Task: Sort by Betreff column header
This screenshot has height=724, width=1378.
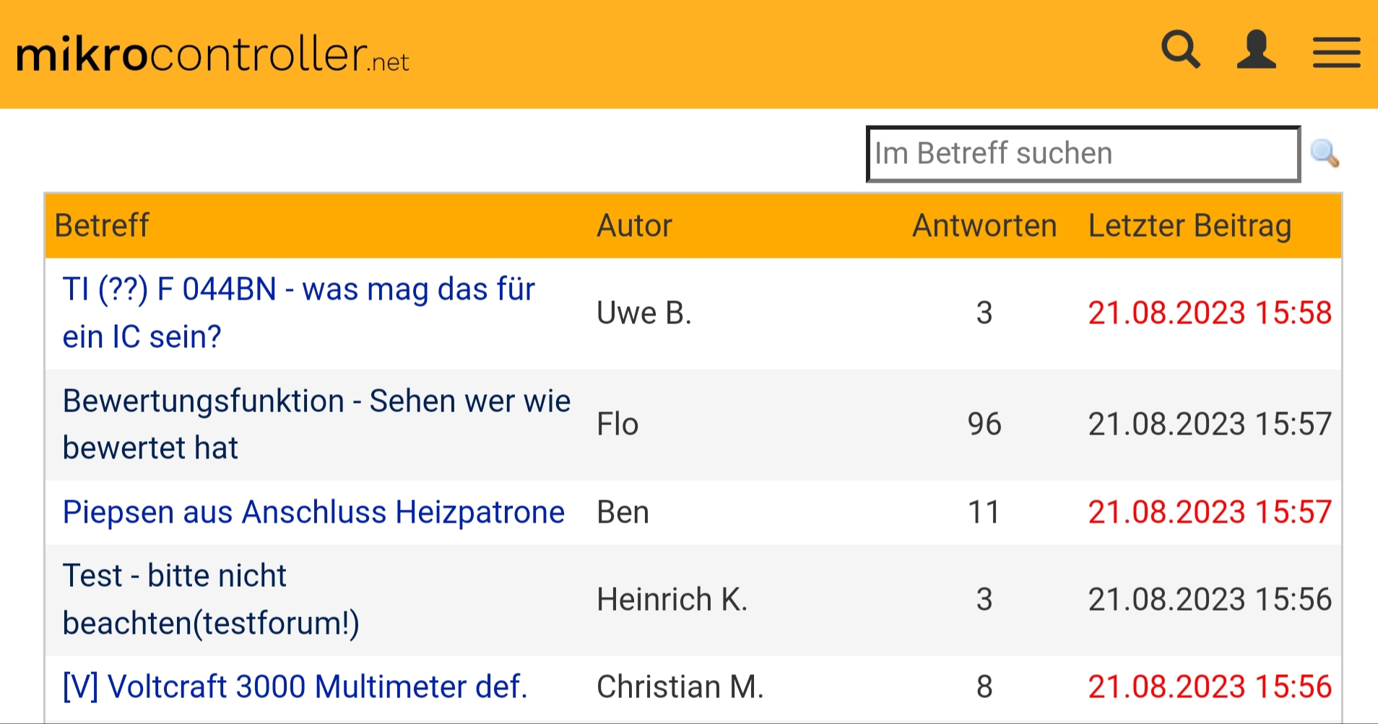Action: click(x=102, y=225)
